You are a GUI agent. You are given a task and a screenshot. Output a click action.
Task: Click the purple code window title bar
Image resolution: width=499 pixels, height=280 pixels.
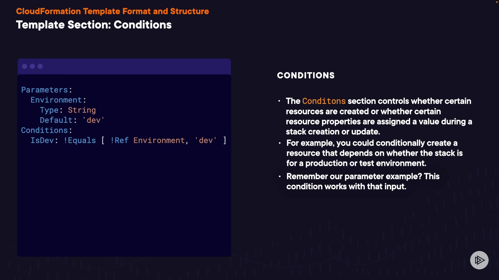click(x=135, y=66)
